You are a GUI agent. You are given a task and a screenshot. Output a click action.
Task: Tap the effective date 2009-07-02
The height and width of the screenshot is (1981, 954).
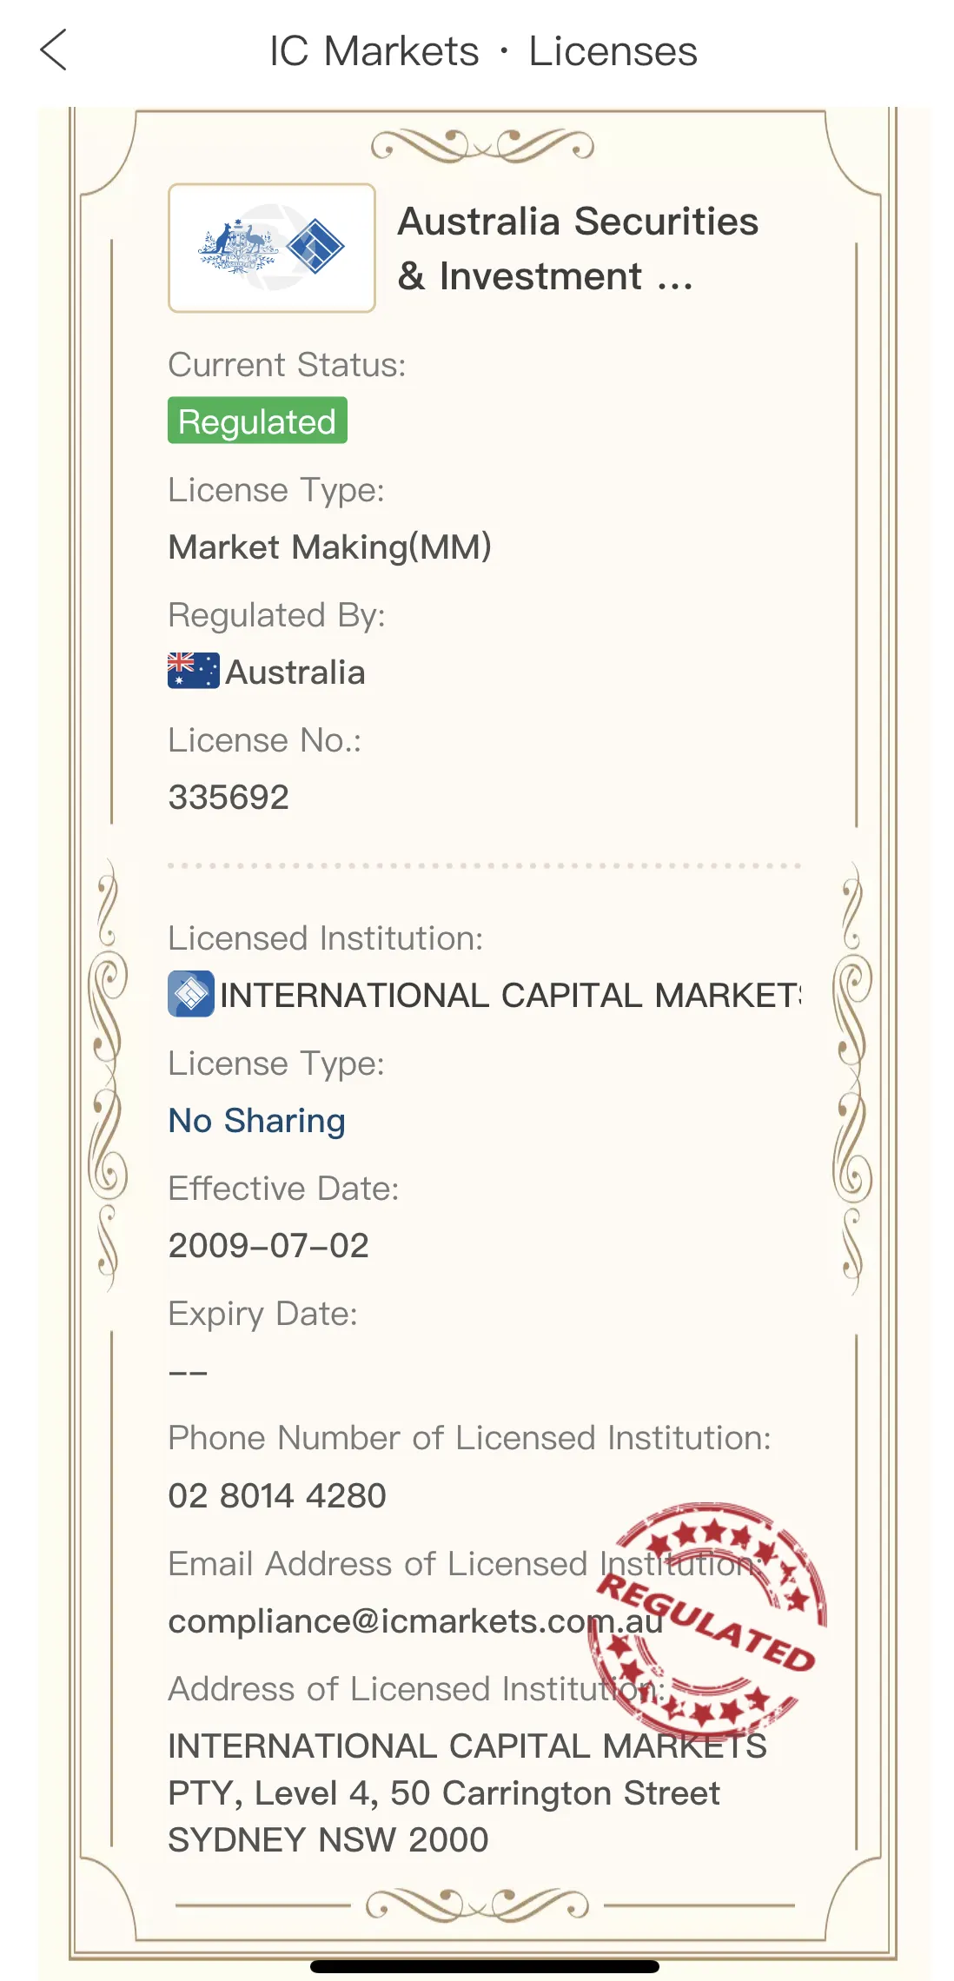(268, 1245)
